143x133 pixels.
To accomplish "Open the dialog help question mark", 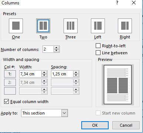I will (117, 3).
